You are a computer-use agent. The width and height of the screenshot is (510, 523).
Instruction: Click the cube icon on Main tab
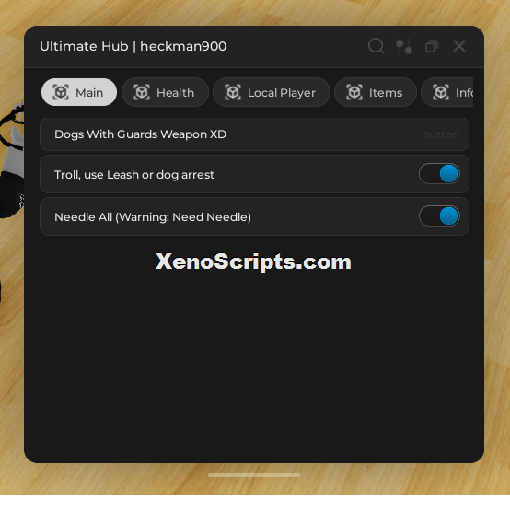61,92
